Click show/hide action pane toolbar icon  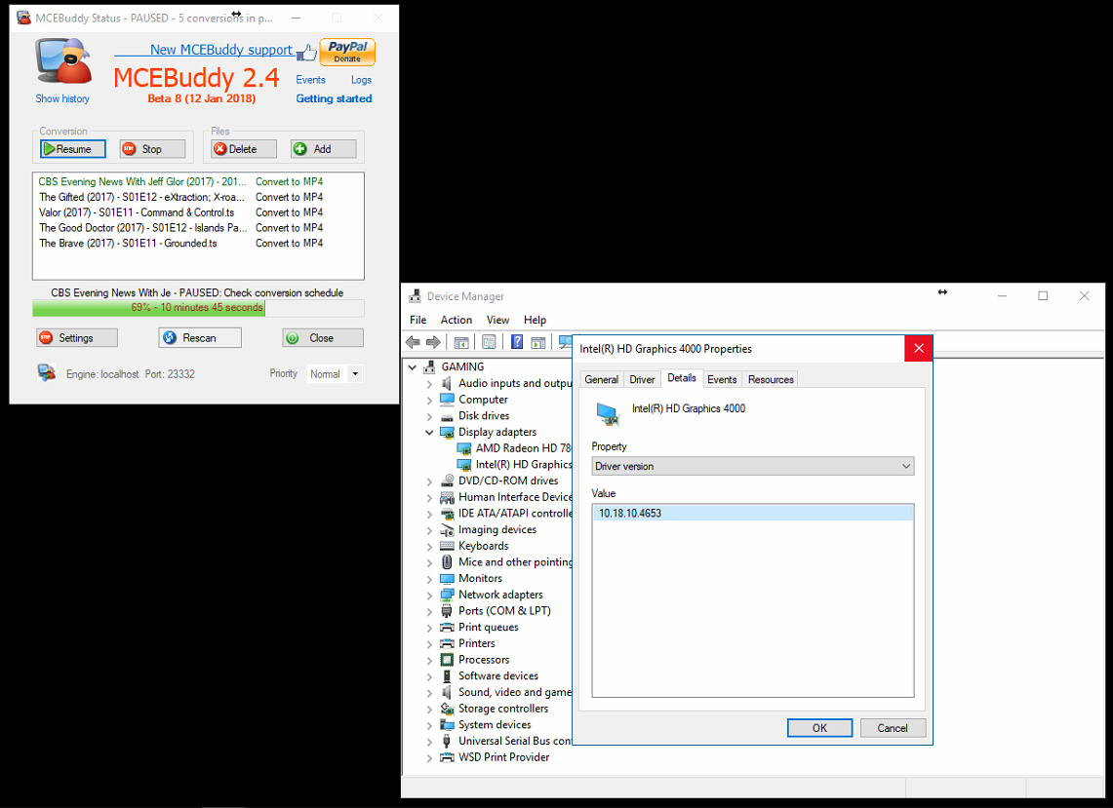[x=538, y=342]
